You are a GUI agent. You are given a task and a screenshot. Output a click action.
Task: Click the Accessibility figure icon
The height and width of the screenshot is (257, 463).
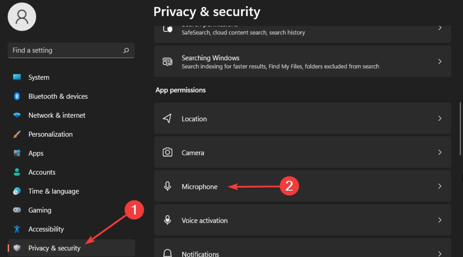pyautogui.click(x=17, y=229)
